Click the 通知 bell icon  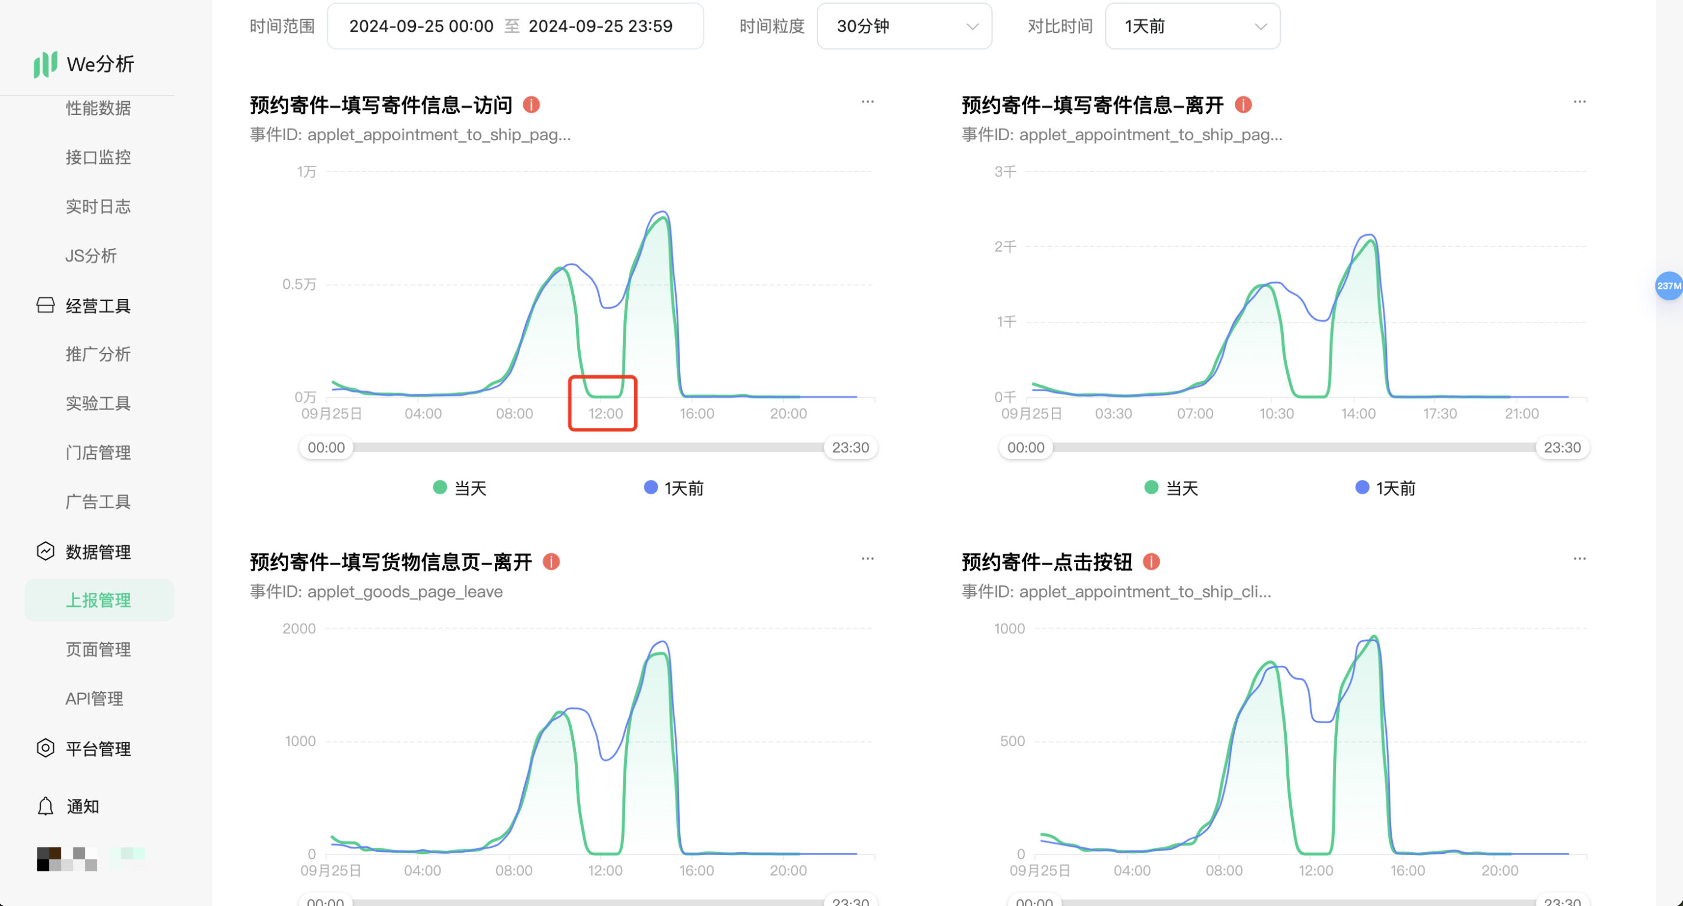coord(45,806)
